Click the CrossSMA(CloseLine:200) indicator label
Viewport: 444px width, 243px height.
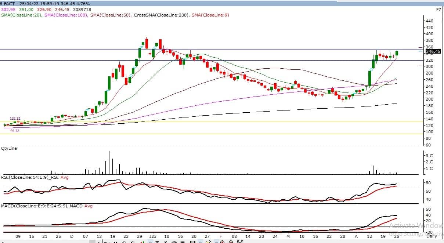(x=162, y=15)
